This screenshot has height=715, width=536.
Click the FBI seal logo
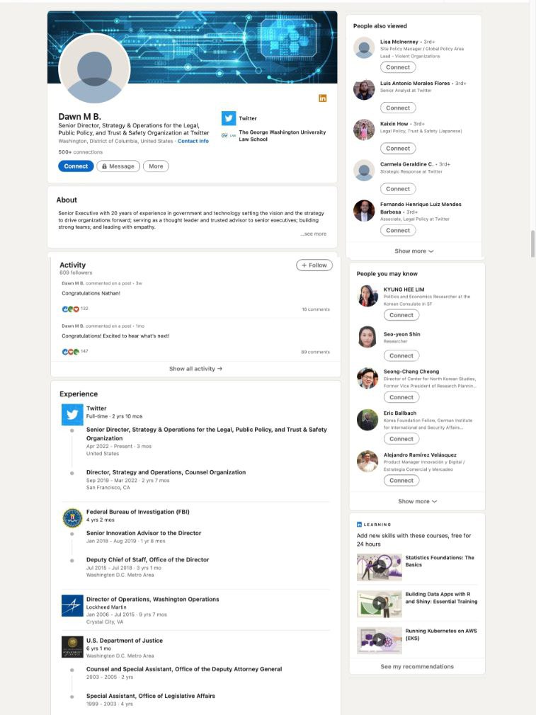click(72, 518)
